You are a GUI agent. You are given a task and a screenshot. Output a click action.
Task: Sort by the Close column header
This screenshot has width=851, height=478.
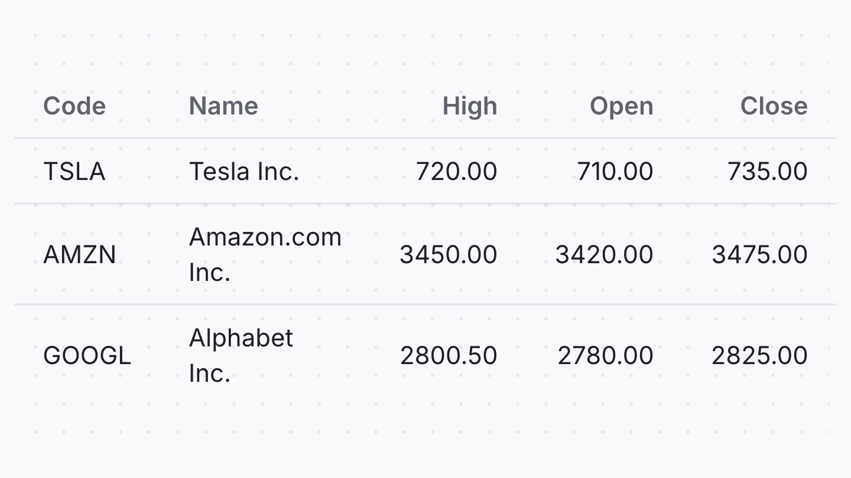click(774, 106)
